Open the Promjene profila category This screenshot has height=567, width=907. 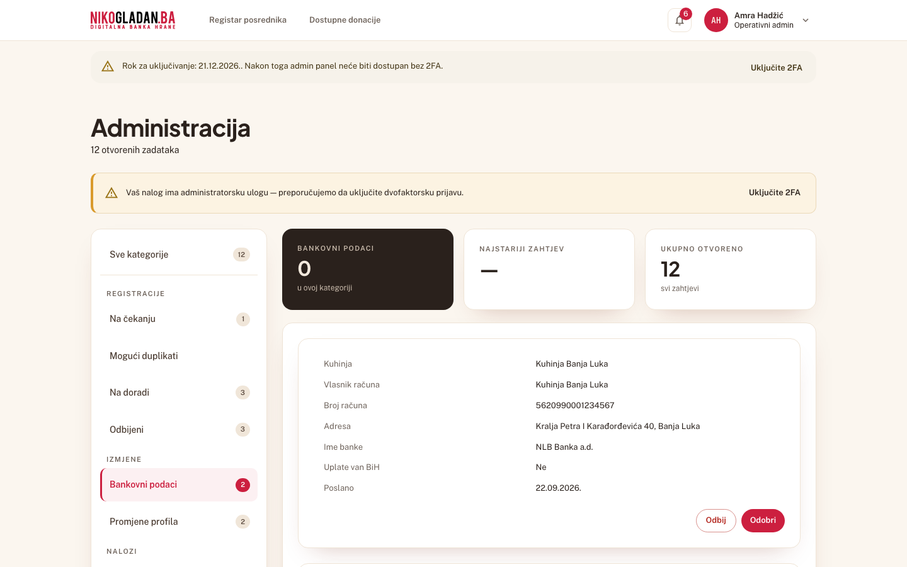pyautogui.click(x=179, y=522)
